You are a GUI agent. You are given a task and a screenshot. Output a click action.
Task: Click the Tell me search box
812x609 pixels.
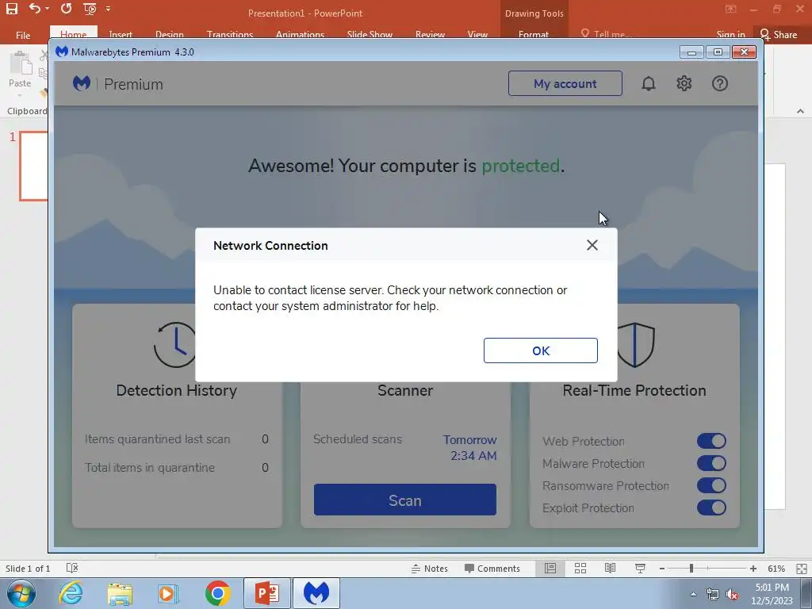click(606, 34)
